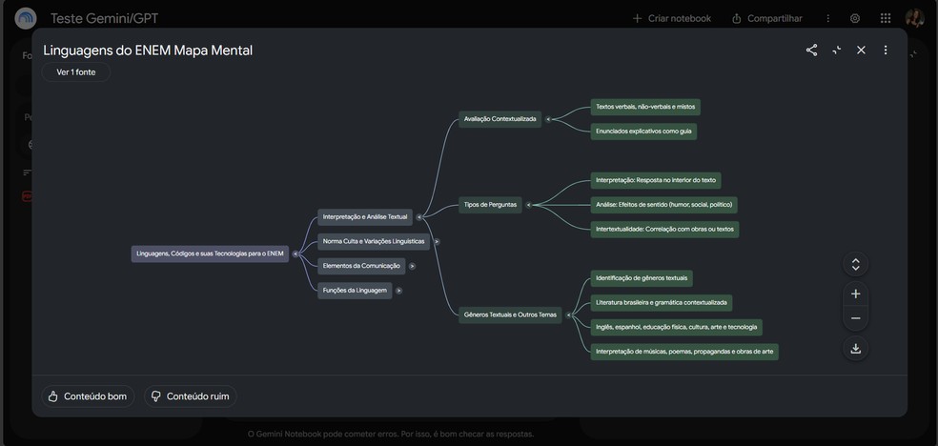This screenshot has height=446, width=938.
Task: Download the mind map image
Action: pos(855,349)
